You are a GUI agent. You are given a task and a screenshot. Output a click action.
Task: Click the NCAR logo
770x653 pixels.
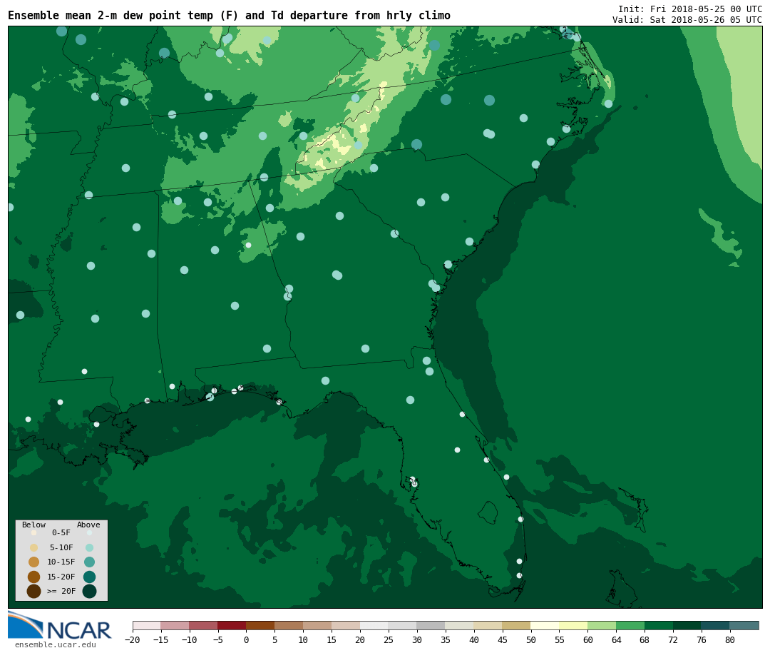pos(59,625)
